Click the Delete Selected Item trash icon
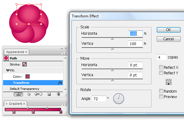 (58, 94)
